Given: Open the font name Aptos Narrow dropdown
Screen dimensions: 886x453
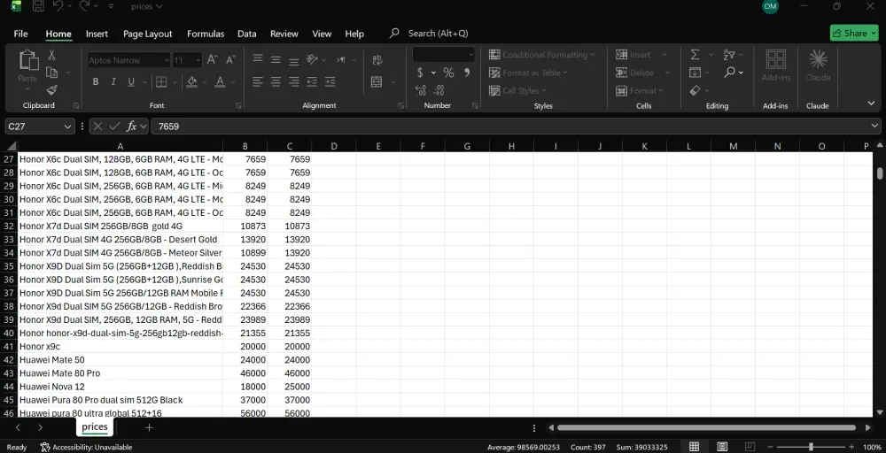Looking at the screenshot, I should pyautogui.click(x=167, y=60).
